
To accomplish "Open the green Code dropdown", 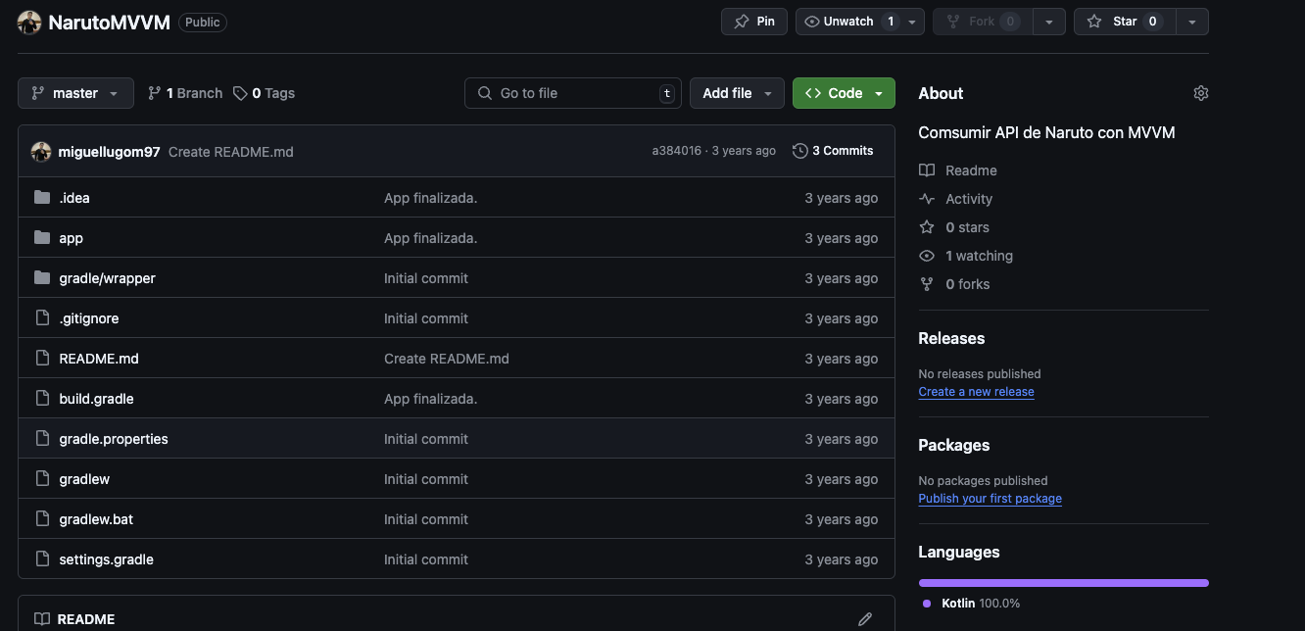I will pos(844,93).
